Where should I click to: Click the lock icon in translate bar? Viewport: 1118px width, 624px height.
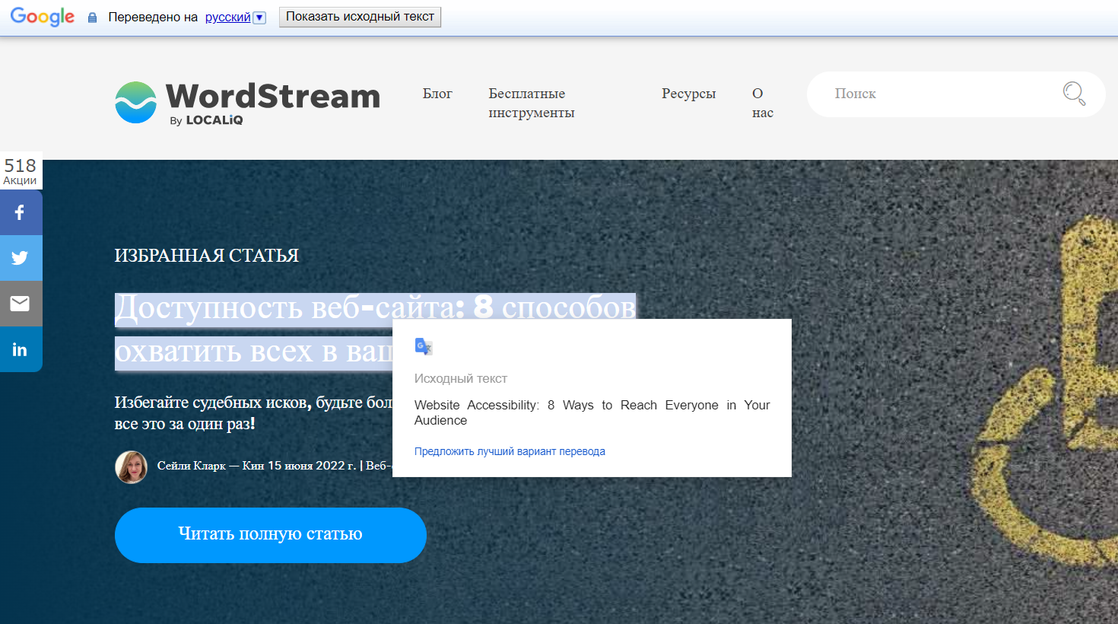click(92, 18)
